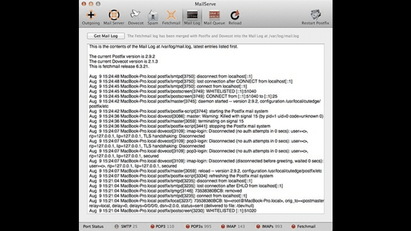Click the 'daemon started -- version 2.9.2' entry

coord(205,104)
